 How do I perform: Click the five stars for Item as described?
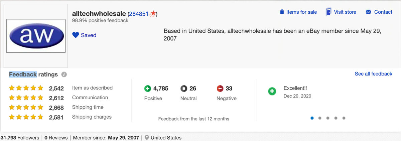point(26,88)
